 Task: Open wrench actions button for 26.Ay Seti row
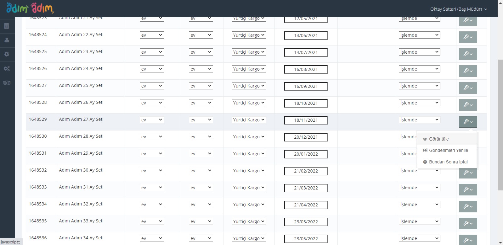pyautogui.click(x=468, y=105)
